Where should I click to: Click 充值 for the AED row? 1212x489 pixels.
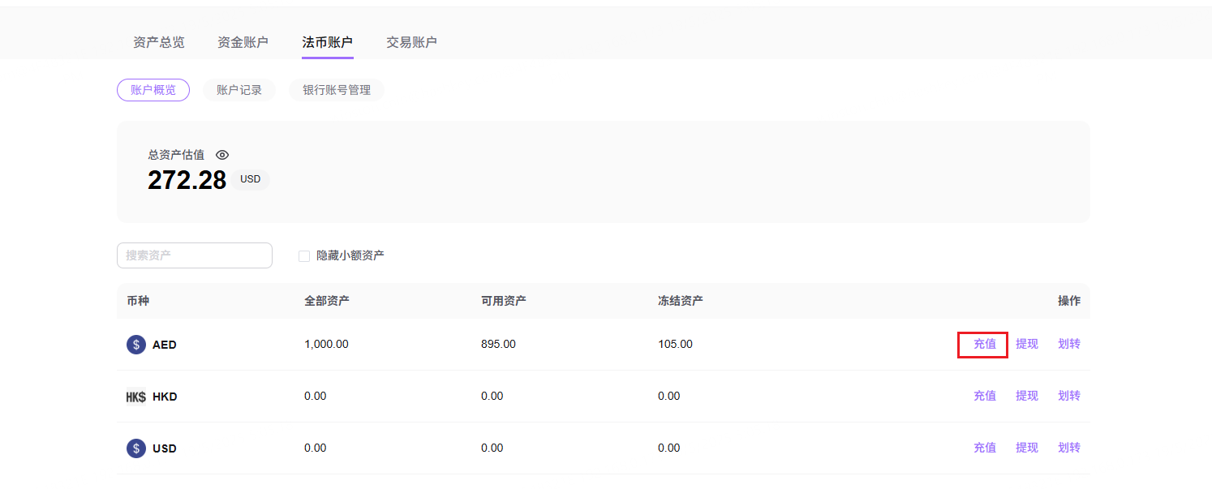coord(985,344)
